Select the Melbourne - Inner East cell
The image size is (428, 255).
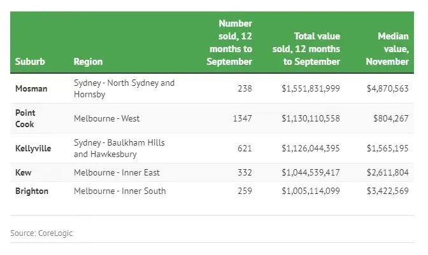(117, 172)
